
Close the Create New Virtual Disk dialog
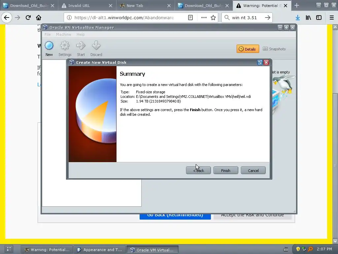266,63
